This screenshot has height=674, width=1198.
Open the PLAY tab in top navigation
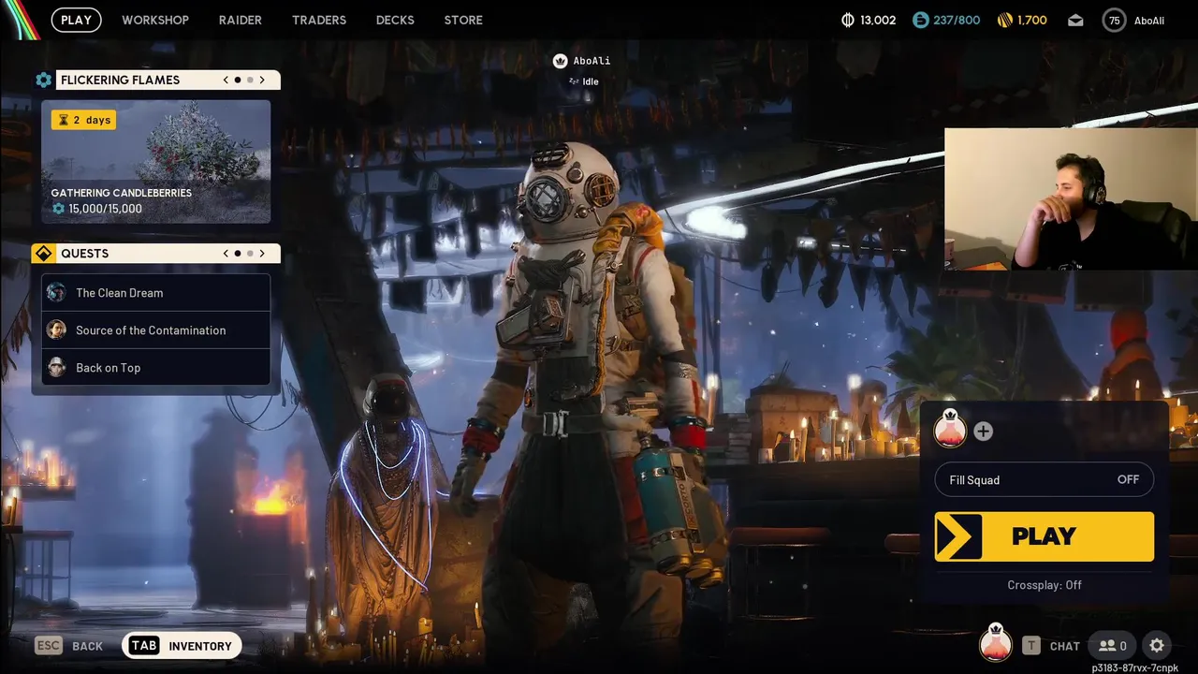77,20
